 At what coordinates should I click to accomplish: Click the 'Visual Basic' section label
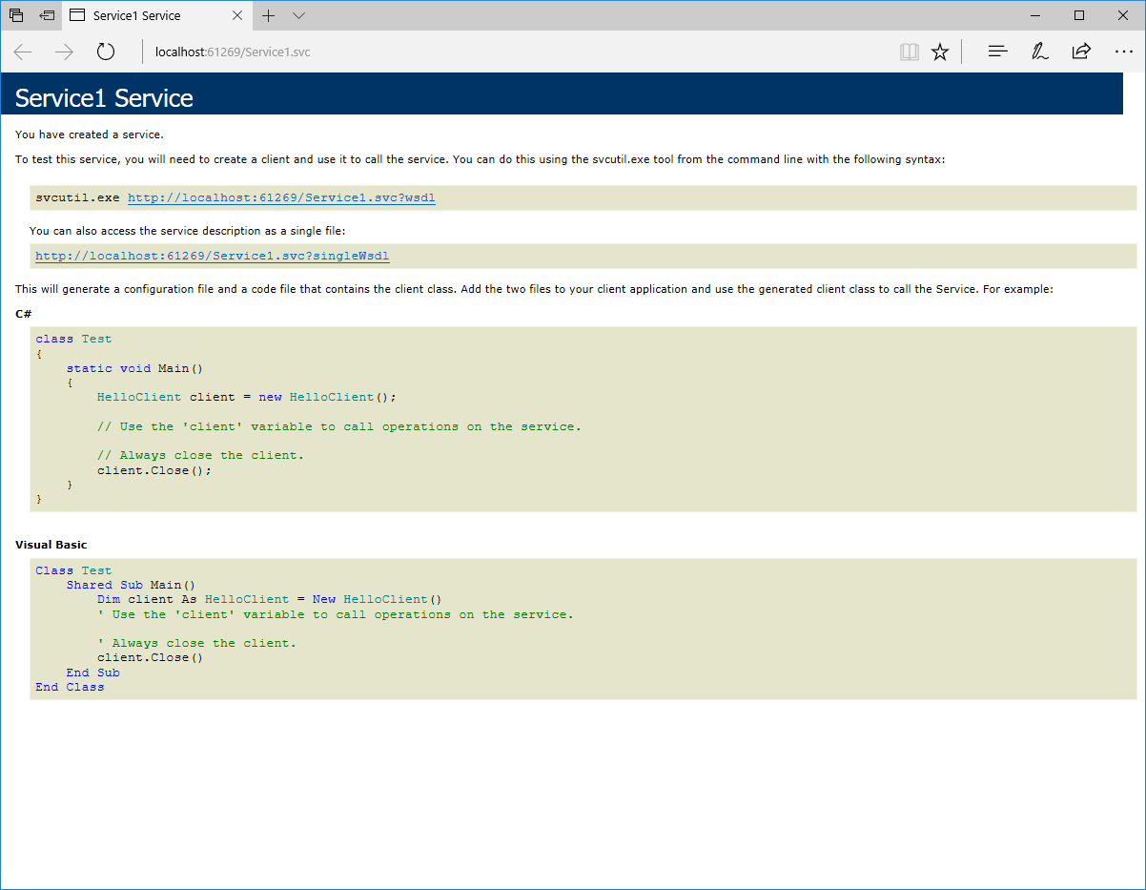pyautogui.click(x=51, y=545)
